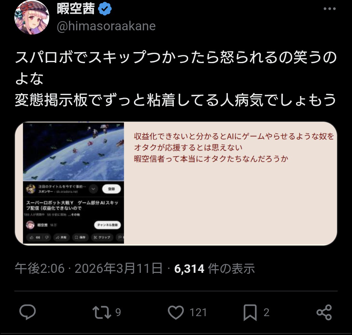352x335 pixels.
Task: Click the red quoted comment text
Action: (234, 147)
